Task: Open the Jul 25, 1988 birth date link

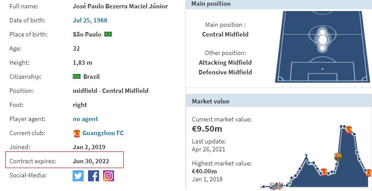Action: coord(90,20)
